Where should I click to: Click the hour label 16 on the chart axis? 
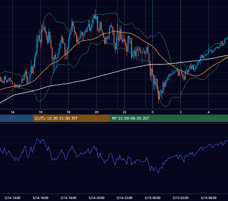(x=41, y=112)
